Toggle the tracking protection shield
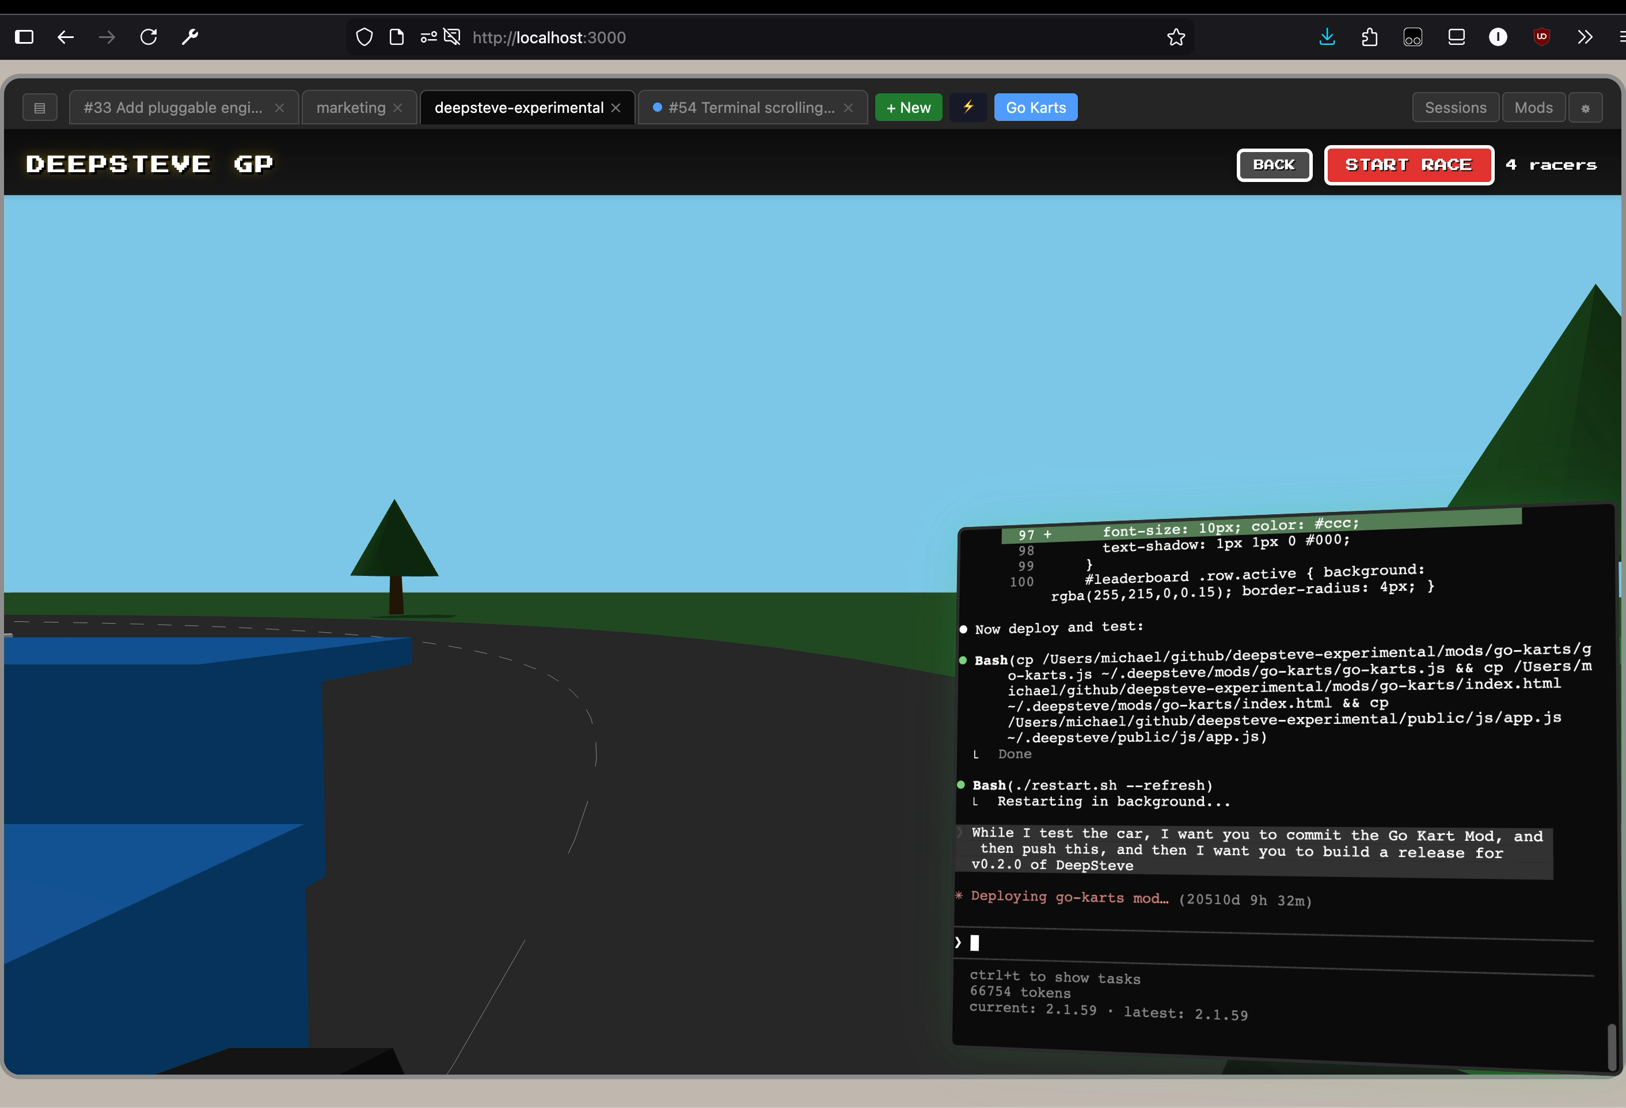Viewport: 1626px width, 1108px height. pos(364,37)
